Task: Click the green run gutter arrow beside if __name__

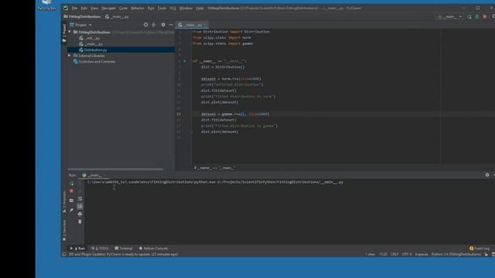Action: pos(185,61)
